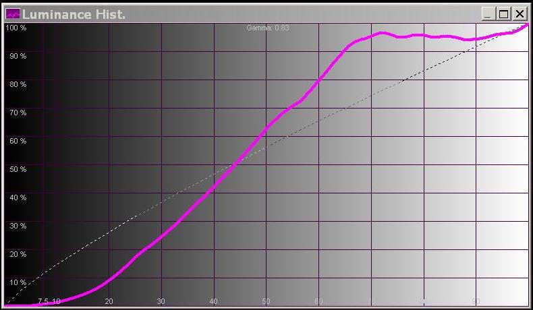Click the 40 % vertical axis label
This screenshot has width=533, height=310.
(18, 197)
